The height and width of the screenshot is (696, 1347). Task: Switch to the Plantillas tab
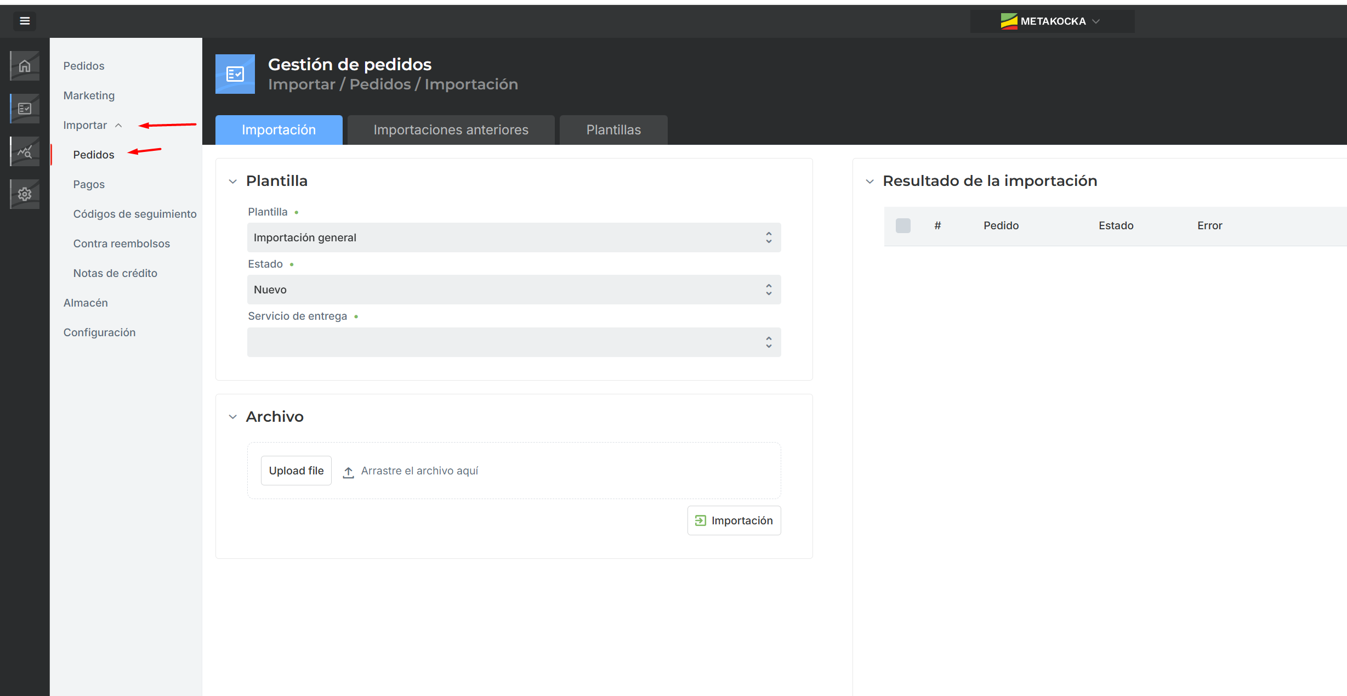[x=613, y=130]
